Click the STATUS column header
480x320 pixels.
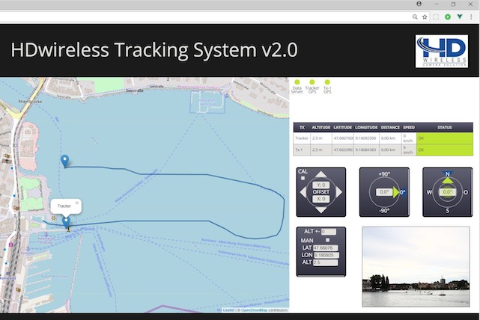pos(445,127)
